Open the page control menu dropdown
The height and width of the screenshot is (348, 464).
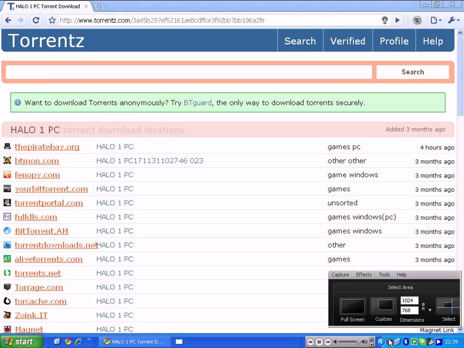click(x=436, y=20)
